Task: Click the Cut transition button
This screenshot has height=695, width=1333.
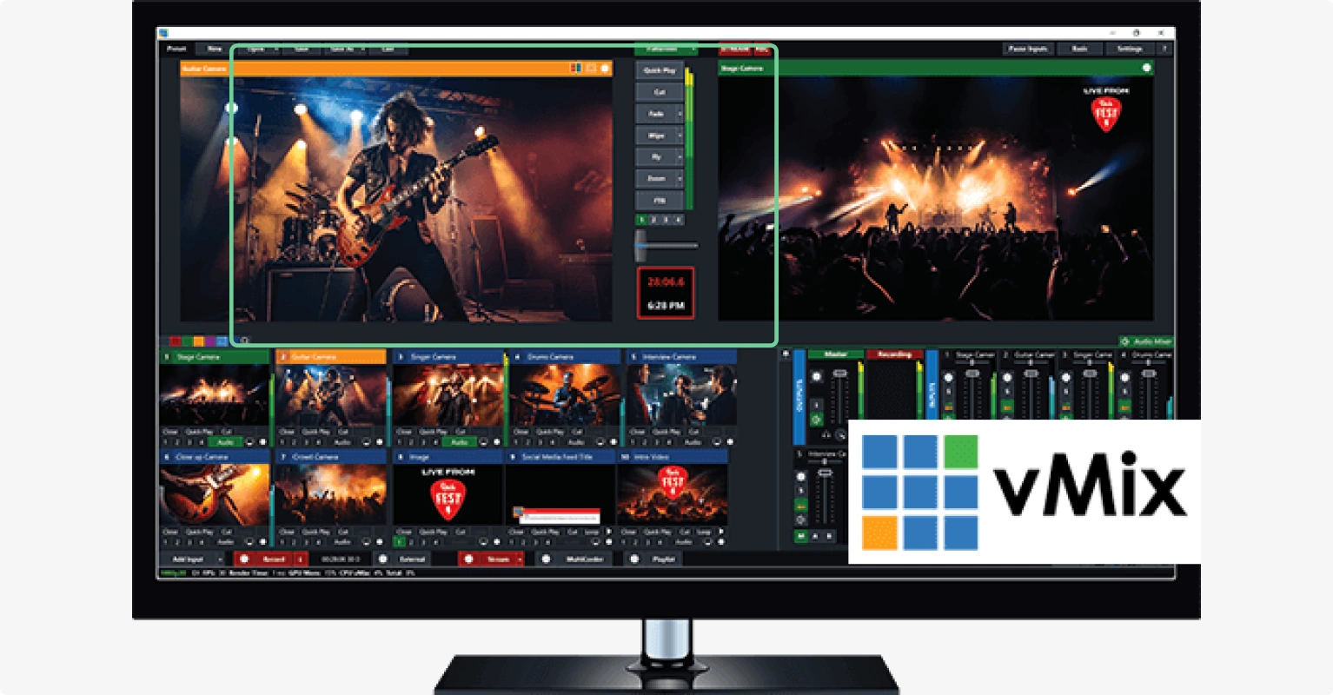Action: pyautogui.click(x=659, y=91)
